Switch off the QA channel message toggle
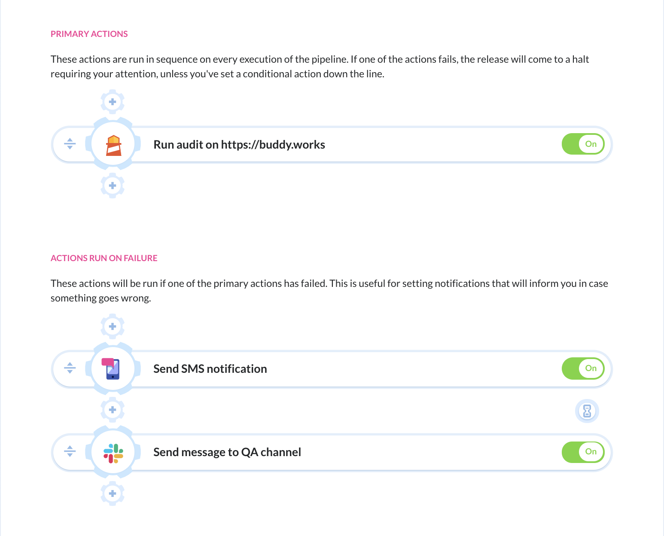This screenshot has height=536, width=664. pyautogui.click(x=583, y=452)
